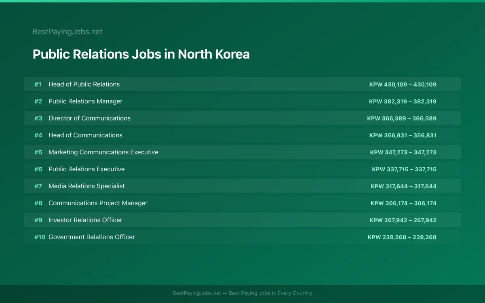Select the Investor Relations Officer job title
The width and height of the screenshot is (485, 303).
click(85, 220)
